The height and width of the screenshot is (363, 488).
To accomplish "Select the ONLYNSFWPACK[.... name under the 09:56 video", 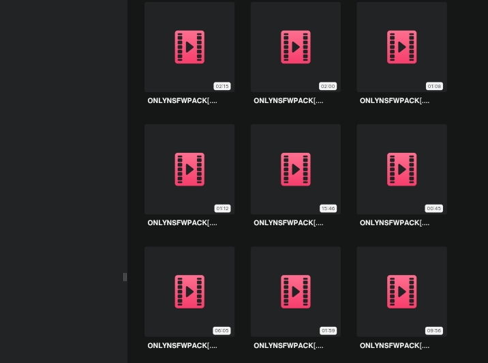I will pos(395,345).
